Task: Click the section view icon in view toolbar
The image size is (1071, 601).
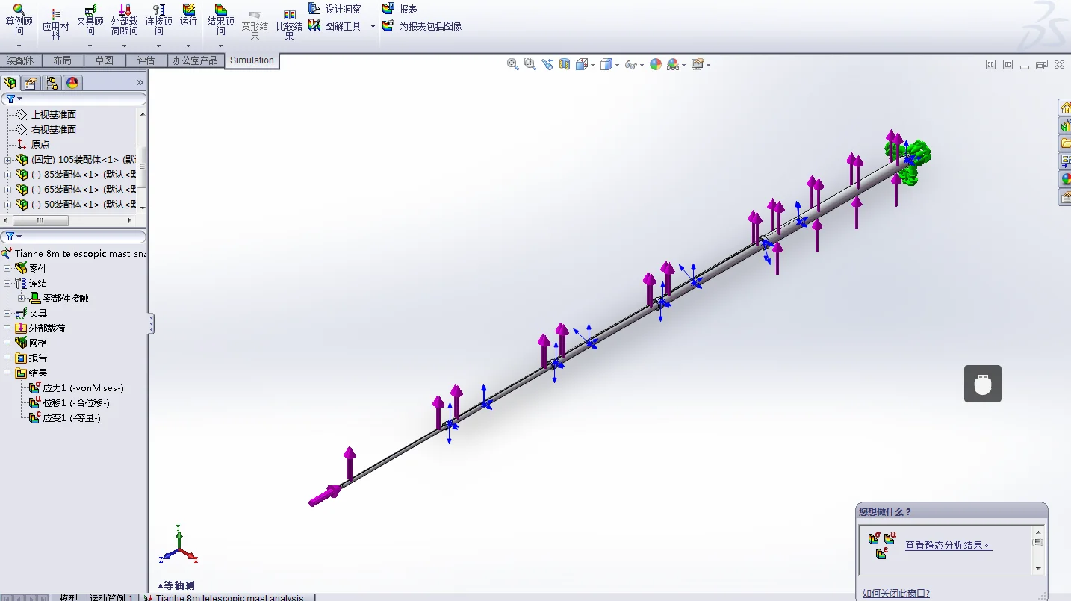Action: [x=565, y=65]
